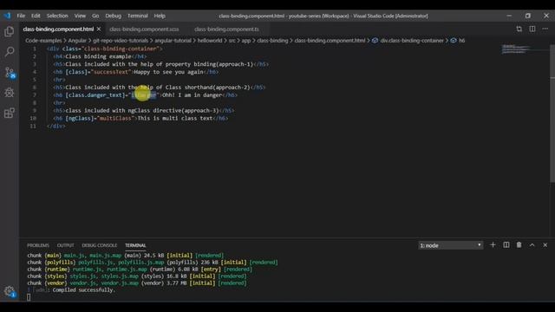
Task: Close the class-binding.component.html tab
Action: point(99,29)
